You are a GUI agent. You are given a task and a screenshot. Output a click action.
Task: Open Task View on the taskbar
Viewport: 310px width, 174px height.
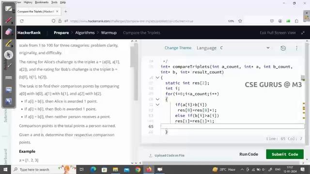click(x=81, y=170)
